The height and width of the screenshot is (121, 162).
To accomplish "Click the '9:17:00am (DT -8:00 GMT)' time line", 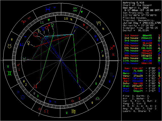I will (143, 10).
